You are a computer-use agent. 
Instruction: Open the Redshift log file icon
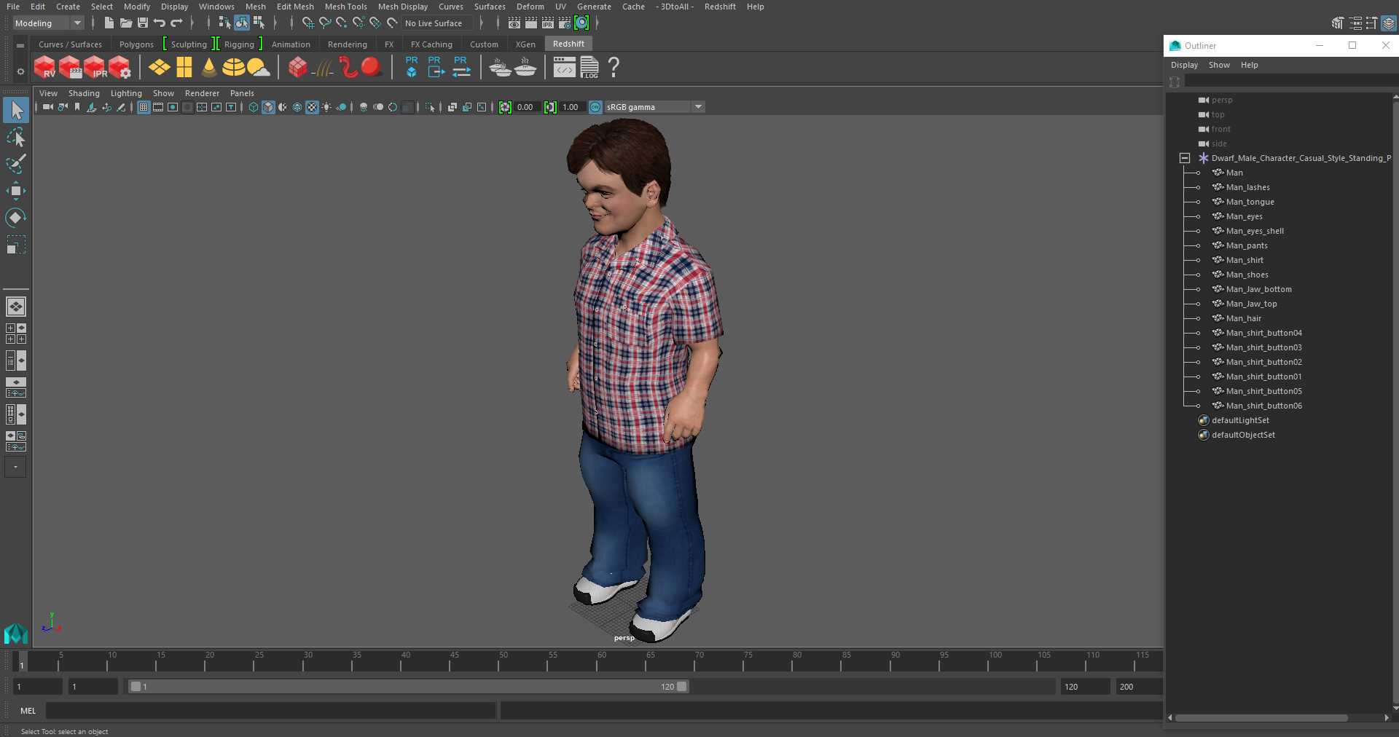tap(589, 68)
